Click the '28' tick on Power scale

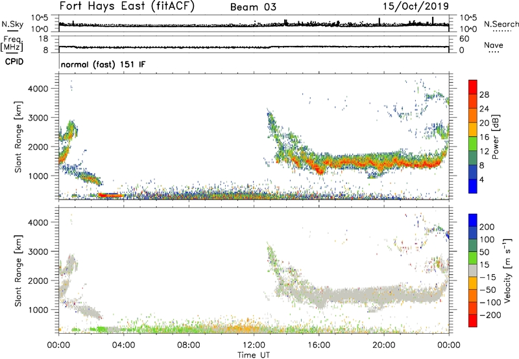(x=484, y=95)
